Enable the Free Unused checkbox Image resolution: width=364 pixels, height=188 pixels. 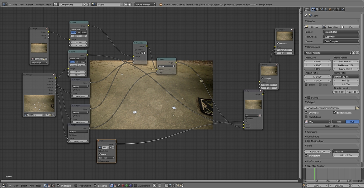click(76, 186)
